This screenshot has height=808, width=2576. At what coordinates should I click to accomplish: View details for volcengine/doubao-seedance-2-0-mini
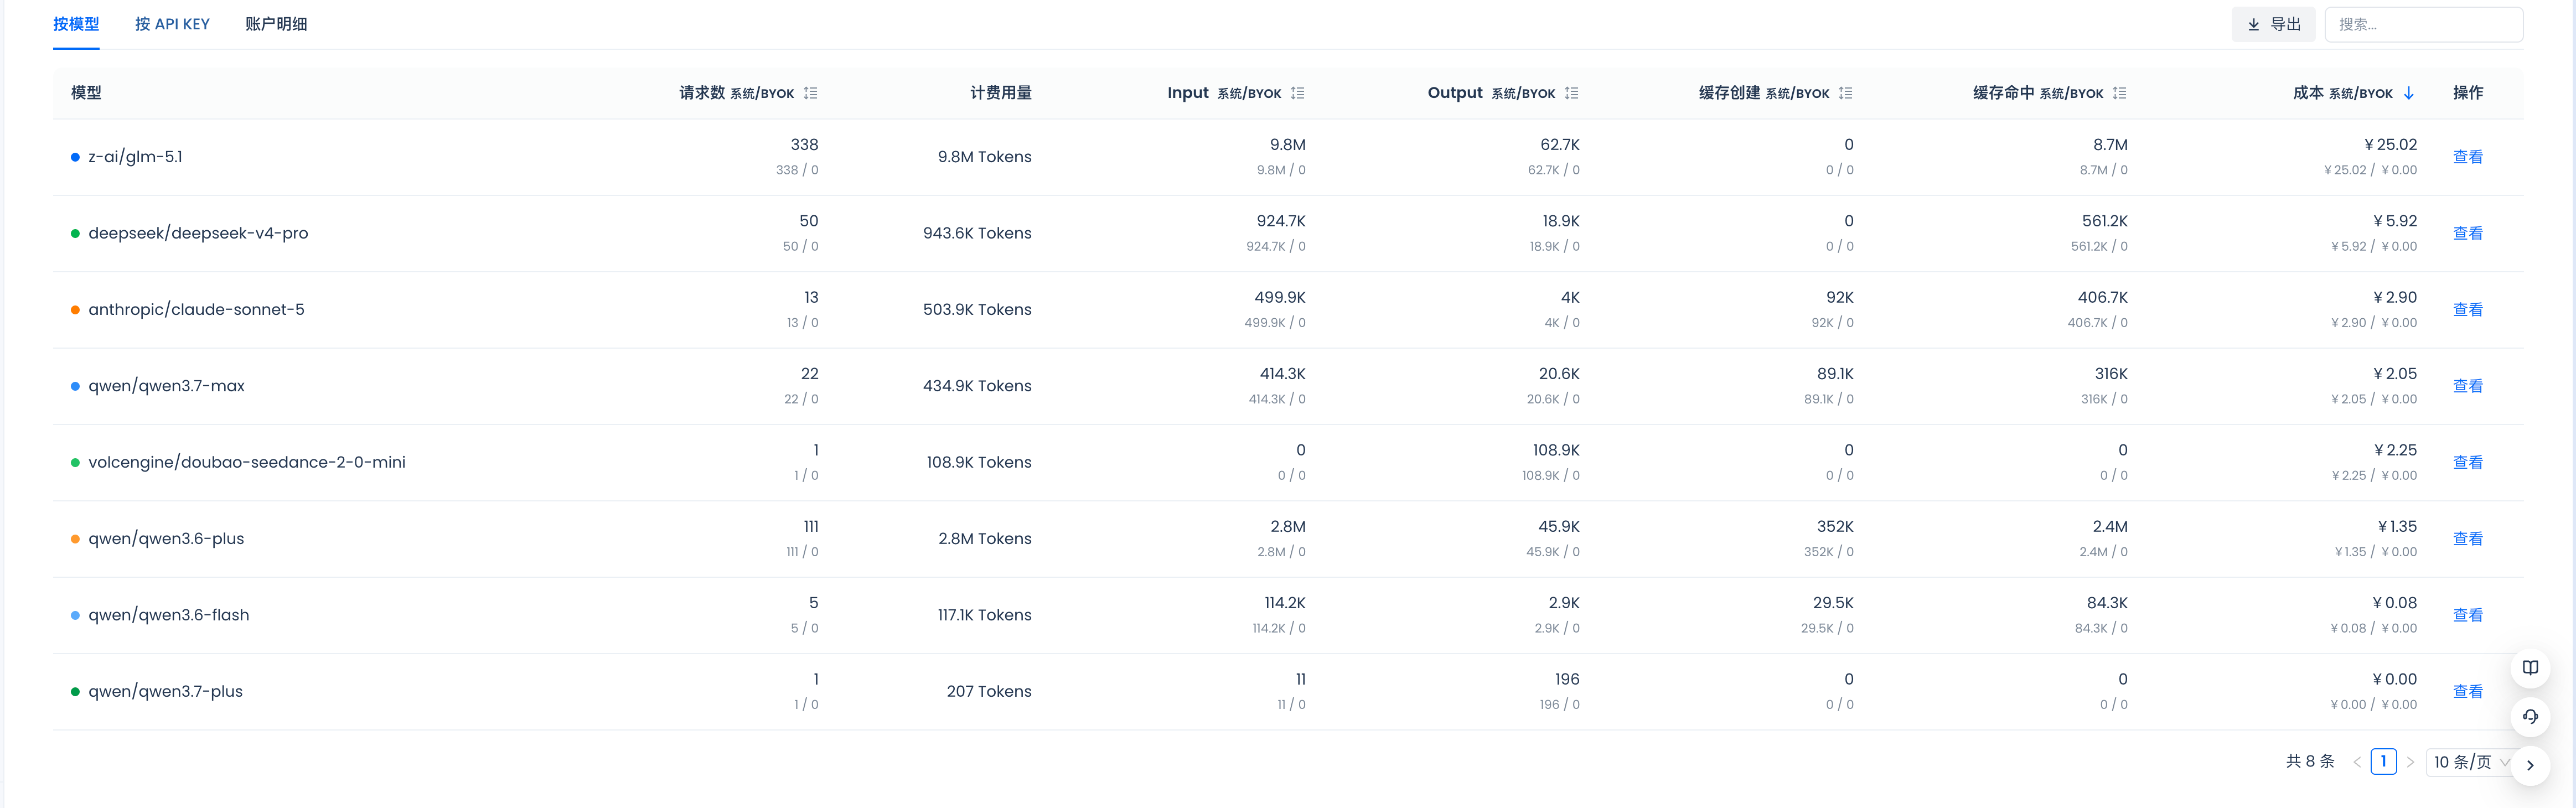coord(2468,462)
